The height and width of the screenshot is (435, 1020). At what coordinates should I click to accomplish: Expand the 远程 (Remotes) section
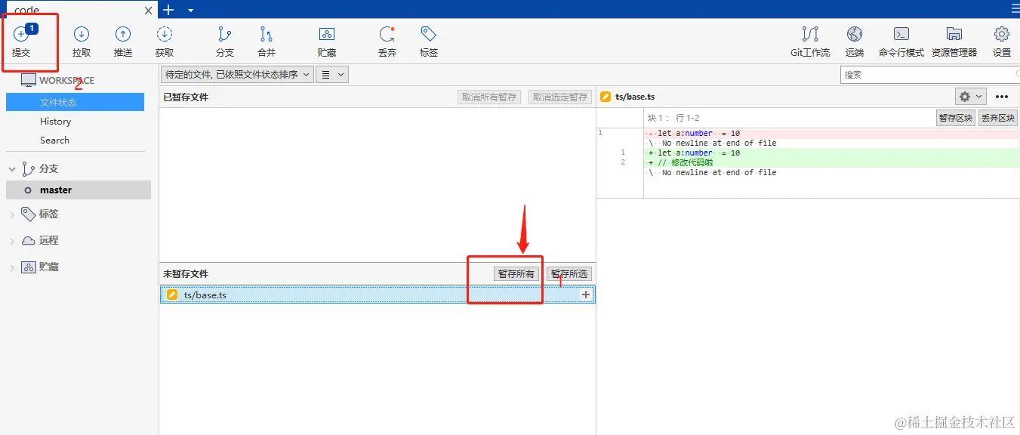click(x=12, y=241)
